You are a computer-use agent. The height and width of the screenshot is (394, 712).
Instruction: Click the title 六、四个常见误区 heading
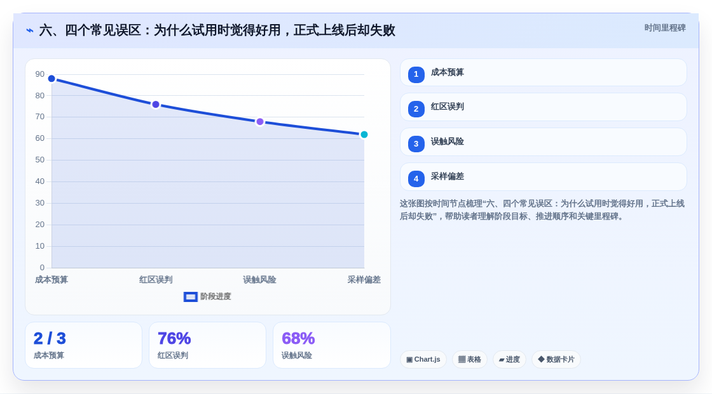pos(217,30)
